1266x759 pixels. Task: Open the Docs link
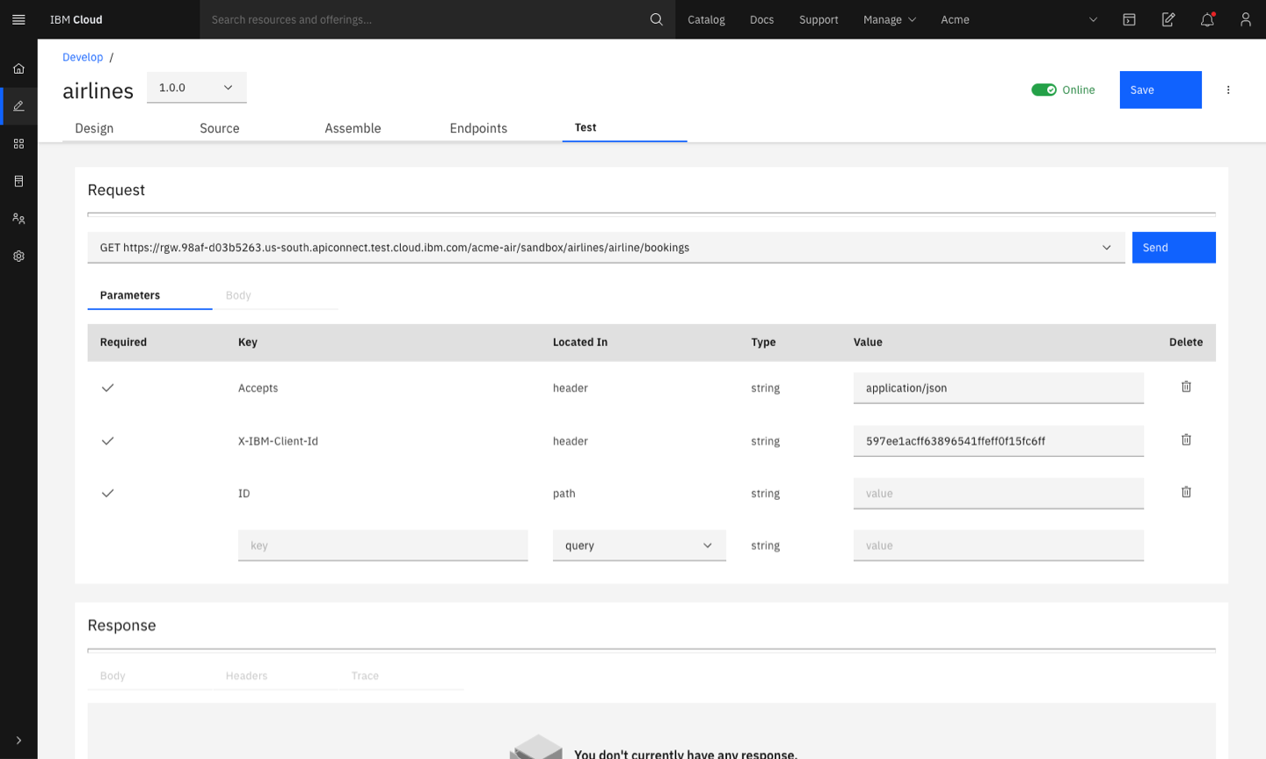761,19
